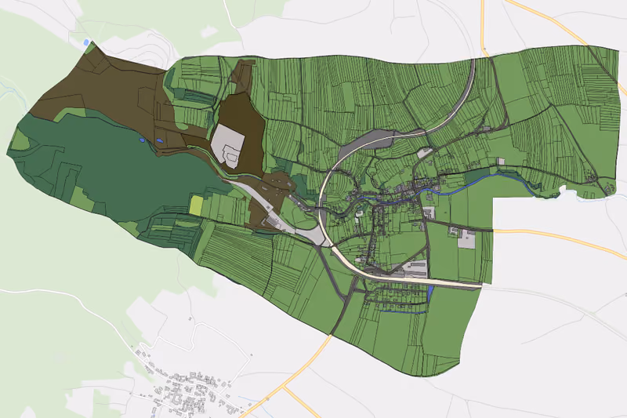Select the blue stream line in the eastern fields
Viewport: 627px width, 418px height.
[x=476, y=184]
